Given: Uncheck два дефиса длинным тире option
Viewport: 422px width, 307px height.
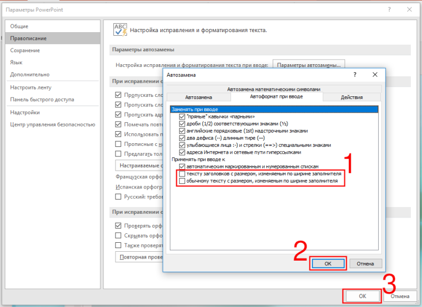Looking at the screenshot, I should (182, 138).
